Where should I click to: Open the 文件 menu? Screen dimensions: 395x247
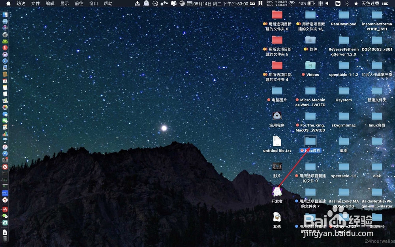point(36,4)
